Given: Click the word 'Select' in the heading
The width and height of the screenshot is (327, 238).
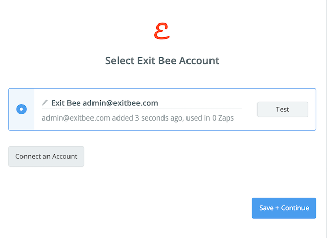Looking at the screenshot, I should 120,61.
